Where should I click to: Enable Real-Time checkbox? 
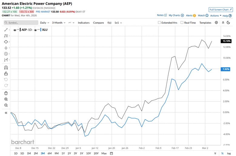pyautogui.click(x=182, y=22)
